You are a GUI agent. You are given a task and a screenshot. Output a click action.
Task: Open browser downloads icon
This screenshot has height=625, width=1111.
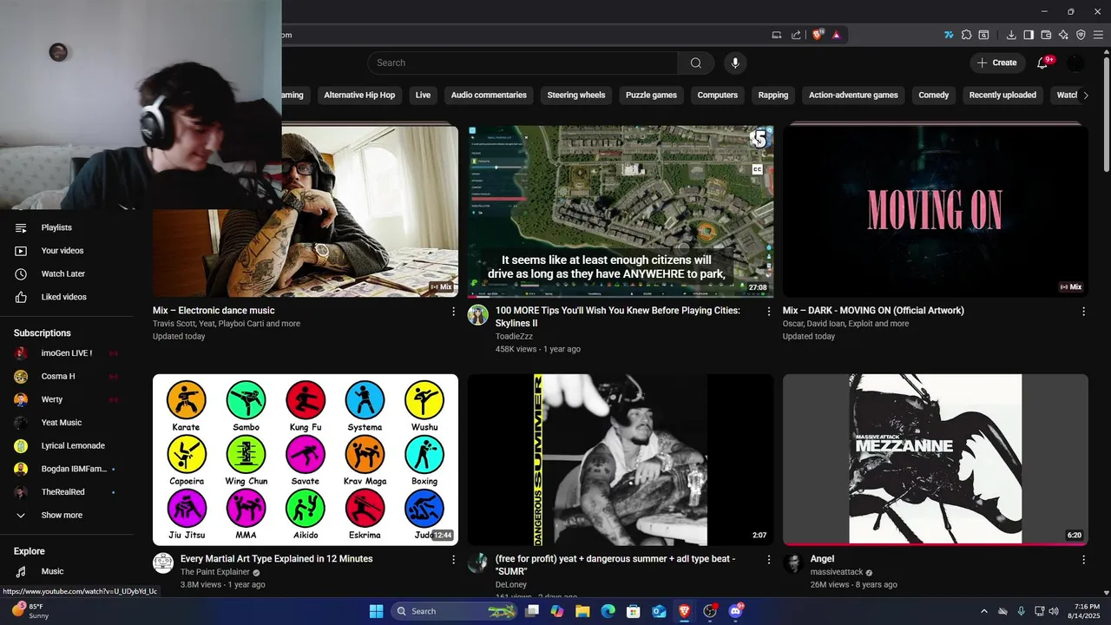click(x=1011, y=35)
